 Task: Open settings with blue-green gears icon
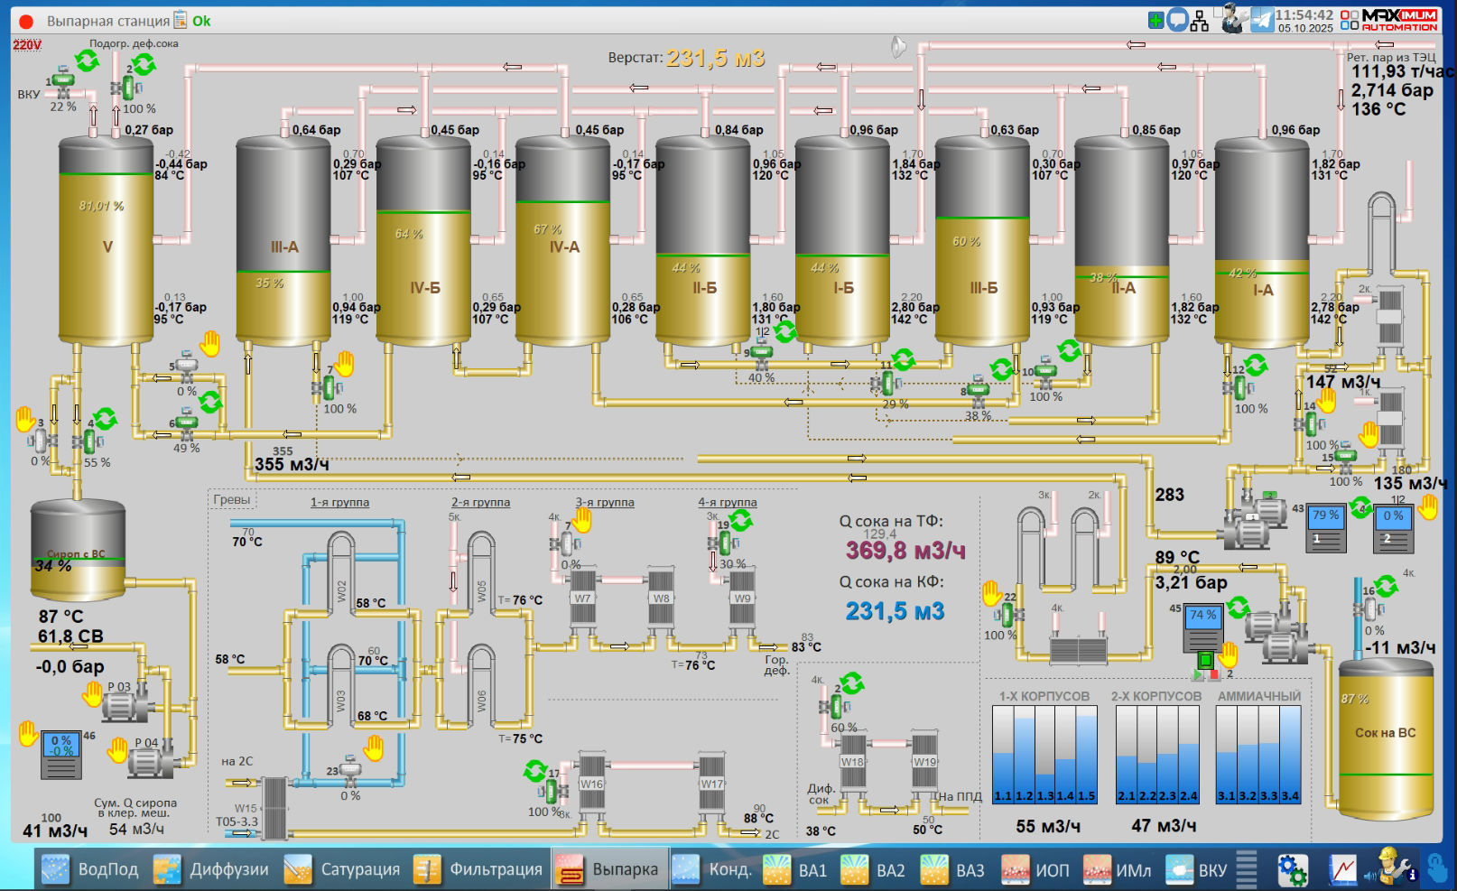pyautogui.click(x=1292, y=869)
